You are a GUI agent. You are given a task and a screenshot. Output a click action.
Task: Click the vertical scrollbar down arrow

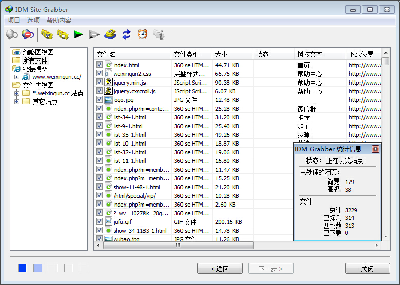tap(386, 237)
